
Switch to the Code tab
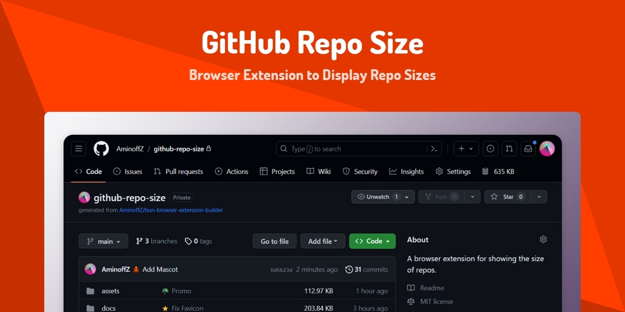click(89, 172)
